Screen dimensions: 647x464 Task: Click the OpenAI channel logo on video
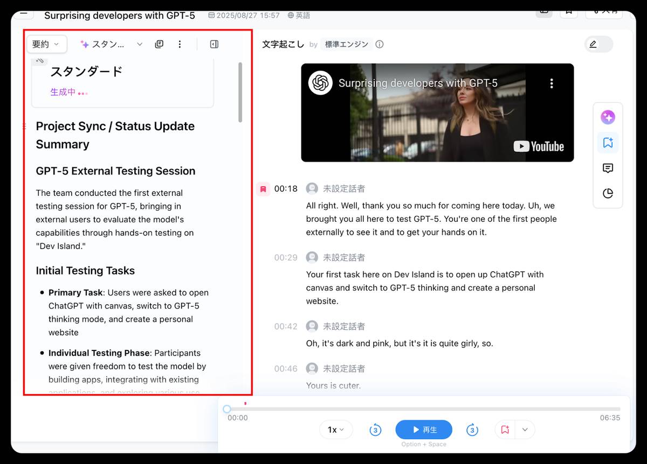[x=320, y=83]
